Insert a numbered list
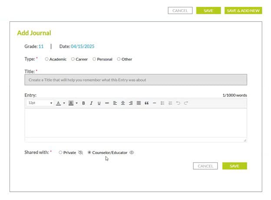This screenshot has width=271, height=200. (170, 103)
